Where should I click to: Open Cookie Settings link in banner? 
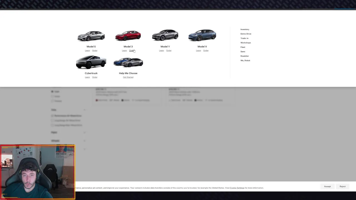[237, 188]
